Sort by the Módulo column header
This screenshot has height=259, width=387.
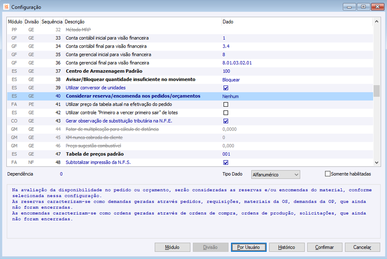click(15, 22)
